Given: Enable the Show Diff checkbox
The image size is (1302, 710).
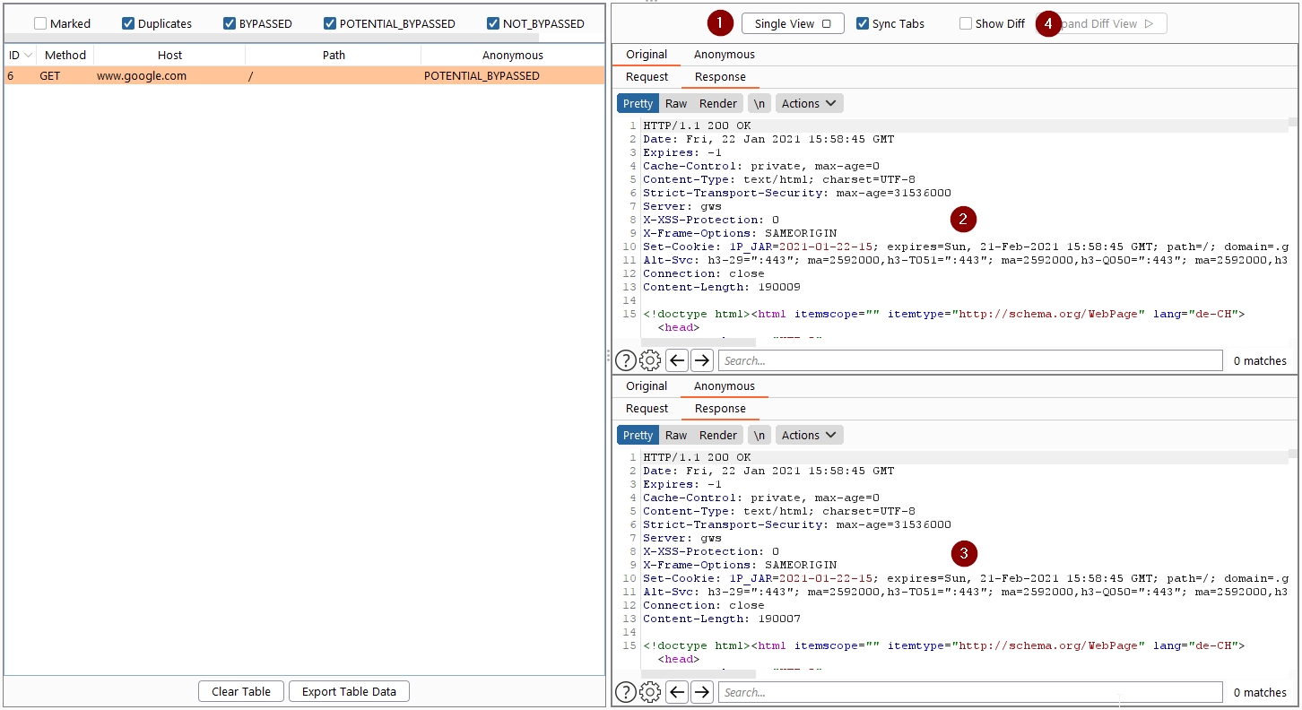Looking at the screenshot, I should pyautogui.click(x=966, y=23).
